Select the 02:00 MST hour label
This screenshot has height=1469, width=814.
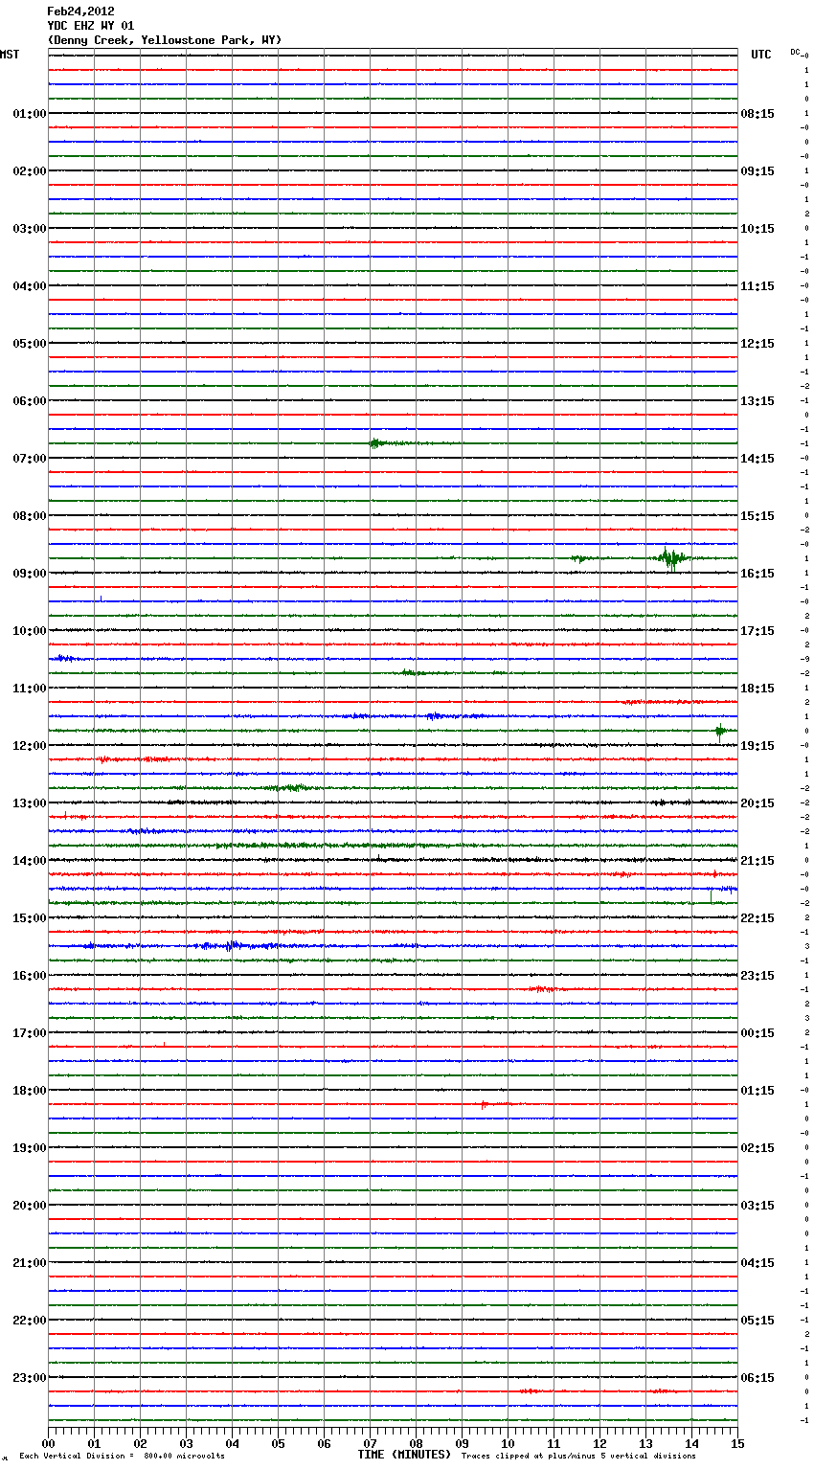tap(29, 171)
